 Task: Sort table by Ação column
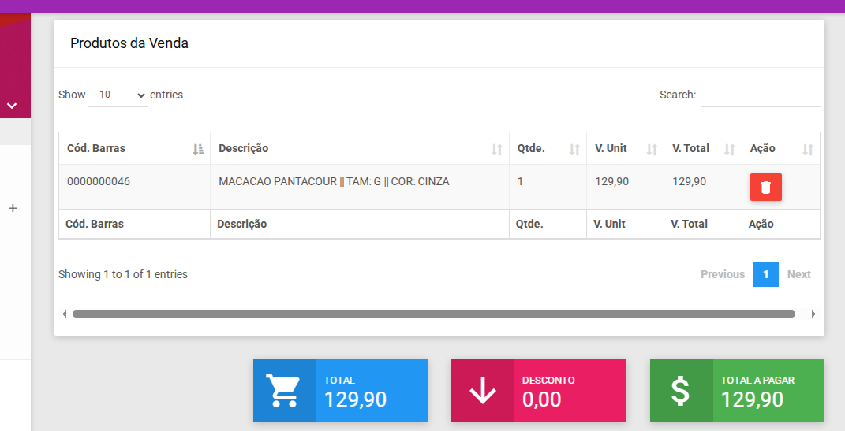[780, 149]
